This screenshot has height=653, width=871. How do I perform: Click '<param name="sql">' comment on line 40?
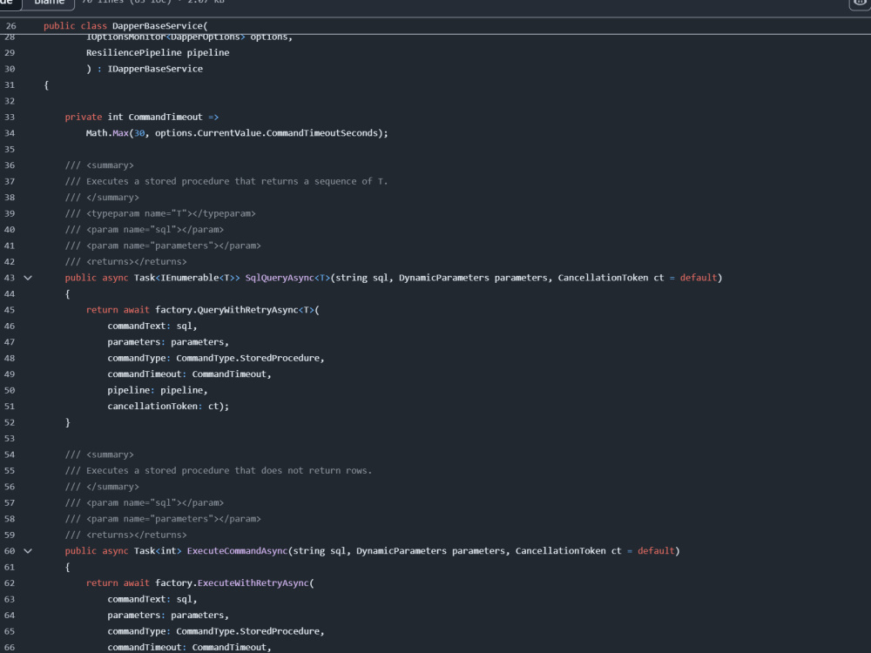(x=134, y=230)
